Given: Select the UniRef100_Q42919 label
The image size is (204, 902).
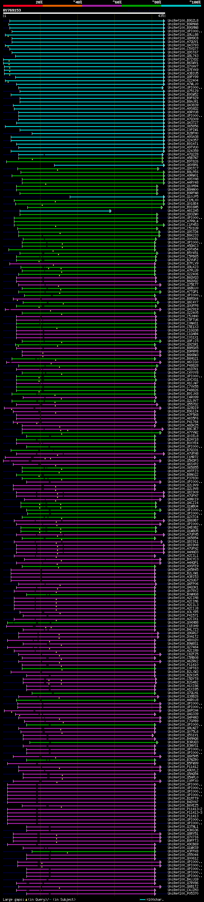Looking at the screenshot, I should (183, 309).
